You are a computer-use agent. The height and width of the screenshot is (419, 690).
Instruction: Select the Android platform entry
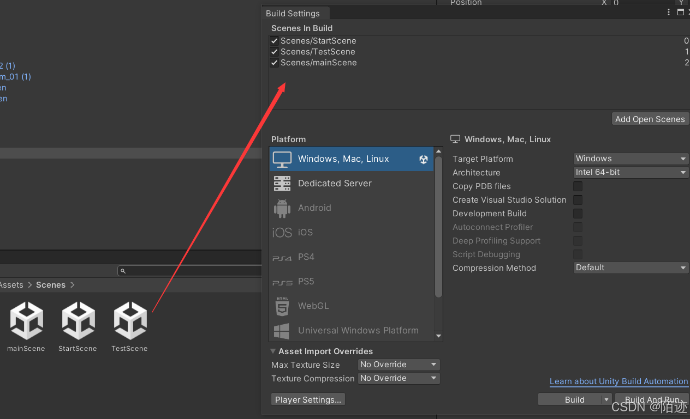(352, 208)
